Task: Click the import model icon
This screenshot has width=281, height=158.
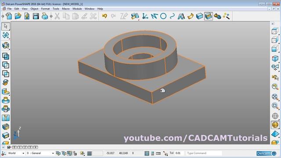Action: [27, 16]
